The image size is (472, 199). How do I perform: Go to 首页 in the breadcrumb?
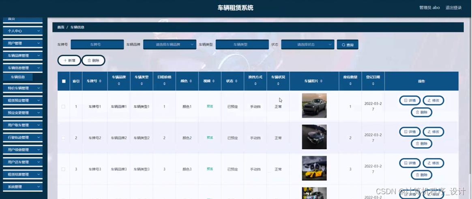click(61, 28)
